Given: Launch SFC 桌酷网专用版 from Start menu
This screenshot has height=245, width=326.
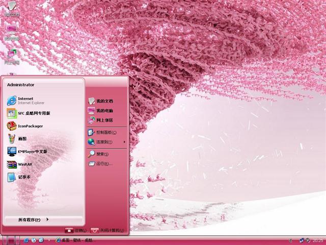Looking at the screenshot, I should [x=31, y=113].
